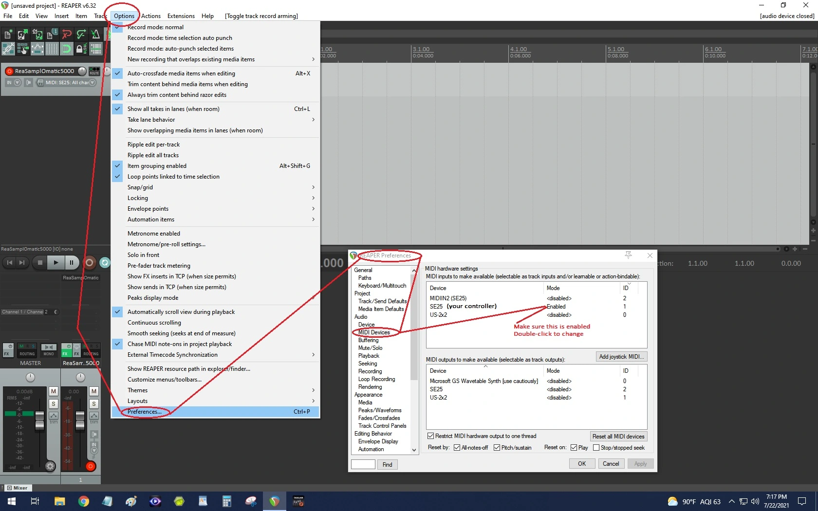Open green FX button on ReaSam mixer strip
This screenshot has width=818, height=511.
(x=67, y=349)
